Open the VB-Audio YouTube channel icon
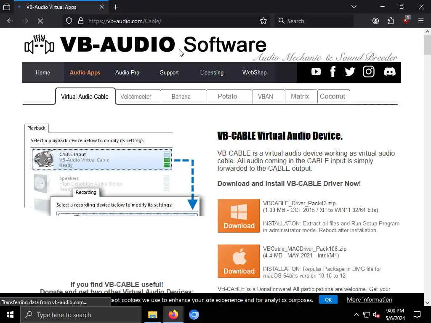431x323 pixels. pyautogui.click(x=316, y=72)
